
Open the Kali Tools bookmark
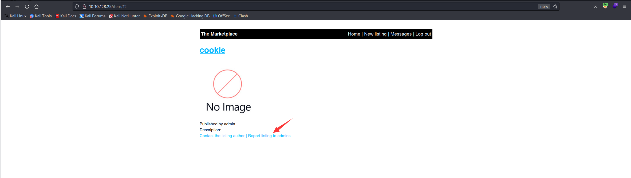[x=41, y=16]
